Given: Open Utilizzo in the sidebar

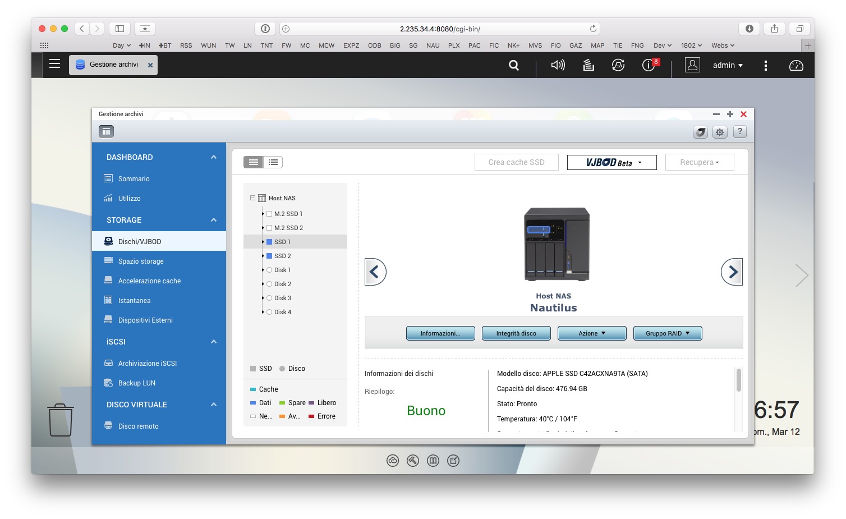Looking at the screenshot, I should pos(130,199).
